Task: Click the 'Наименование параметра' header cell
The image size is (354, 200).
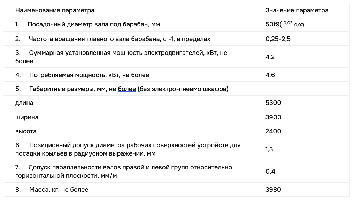Action: point(55,10)
